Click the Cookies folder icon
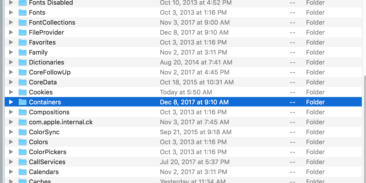366x183 pixels. pos(23,92)
